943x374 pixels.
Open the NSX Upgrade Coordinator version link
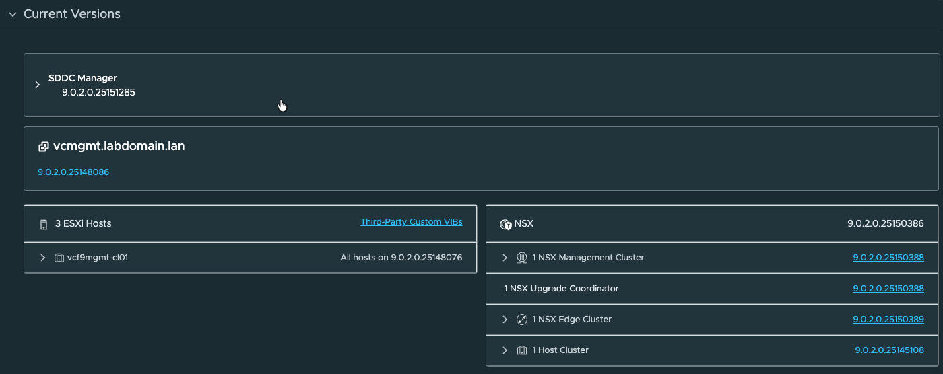click(x=888, y=289)
